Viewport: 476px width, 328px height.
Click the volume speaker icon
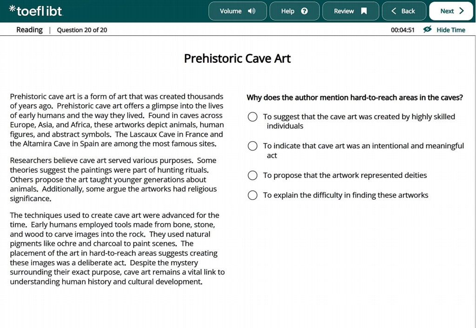pyautogui.click(x=251, y=11)
